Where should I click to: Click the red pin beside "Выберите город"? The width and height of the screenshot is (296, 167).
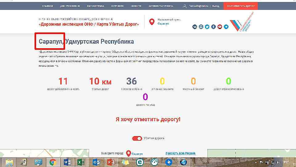(x=129, y=153)
